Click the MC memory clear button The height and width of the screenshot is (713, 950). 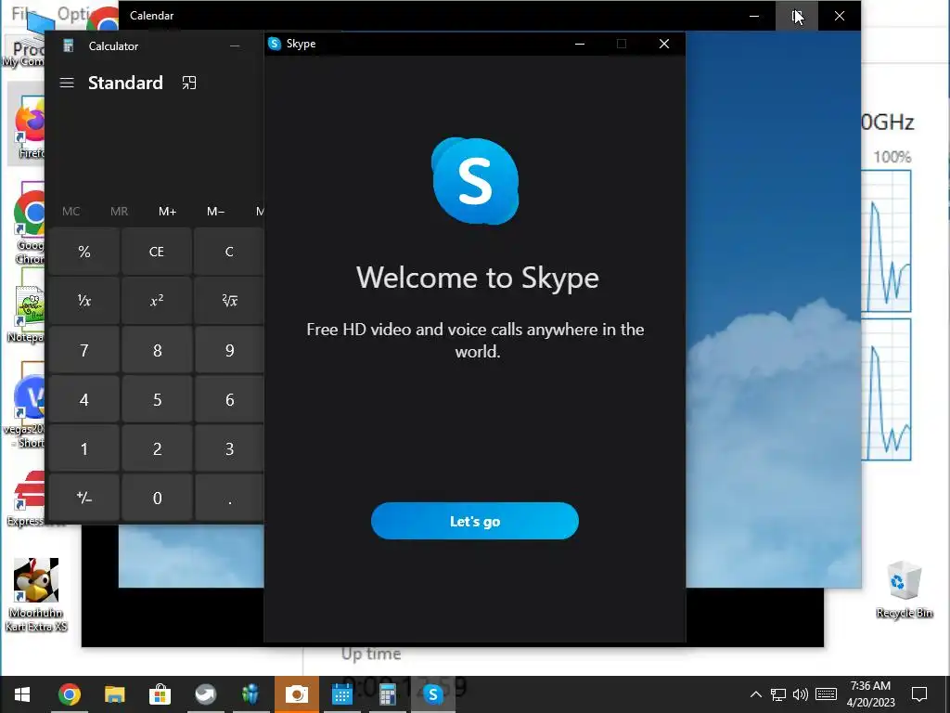click(x=71, y=211)
